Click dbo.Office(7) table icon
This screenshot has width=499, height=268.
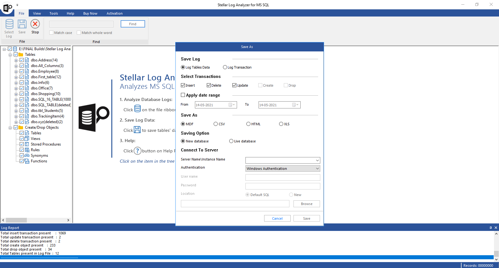tap(27, 88)
